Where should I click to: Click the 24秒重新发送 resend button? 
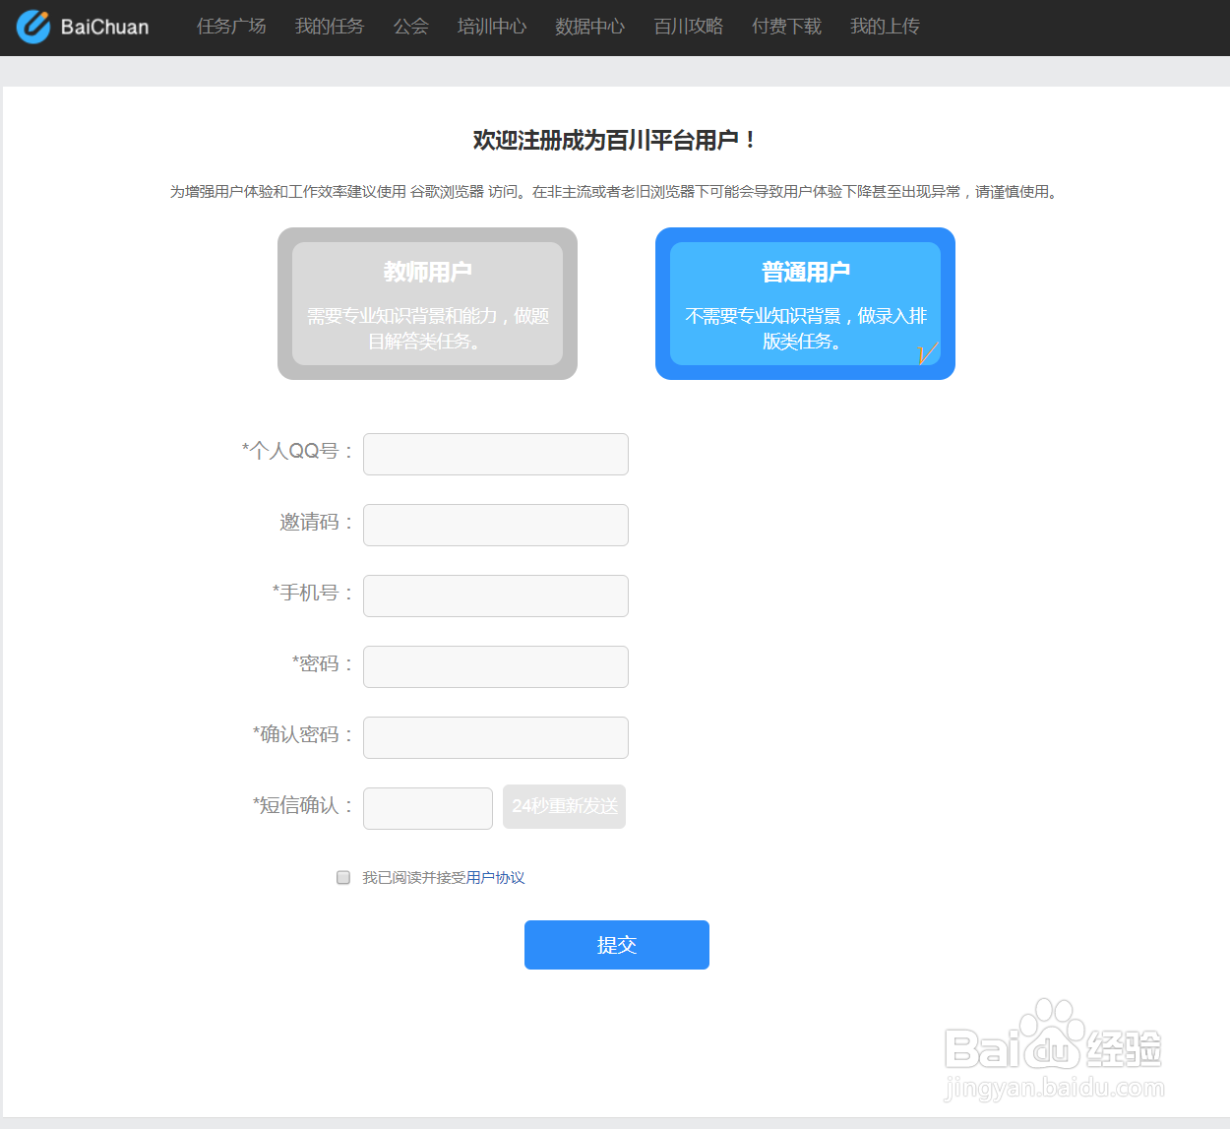pos(564,806)
